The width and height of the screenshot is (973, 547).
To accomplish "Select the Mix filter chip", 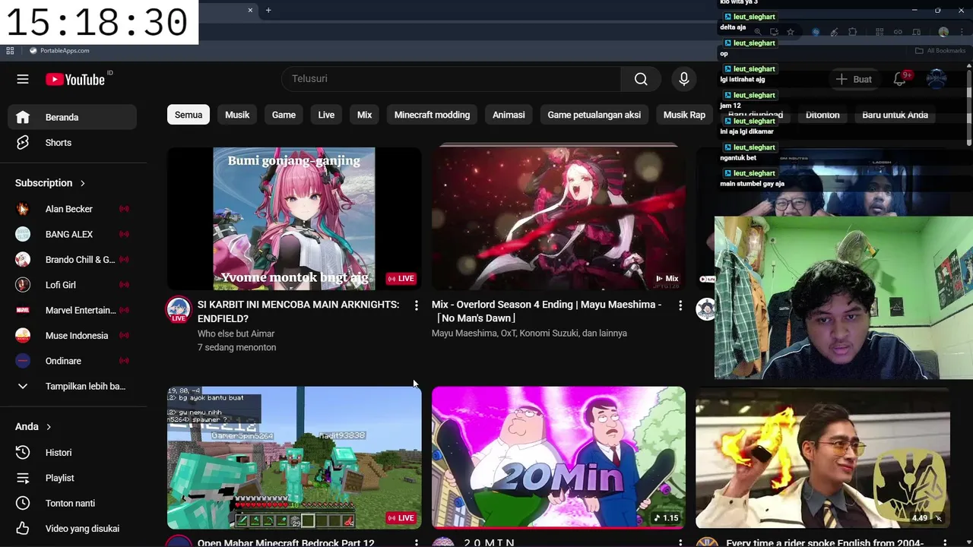I will pyautogui.click(x=365, y=115).
